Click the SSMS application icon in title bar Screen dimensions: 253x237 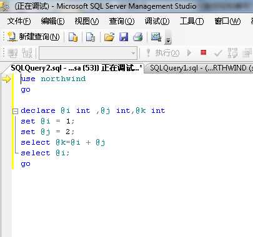4,6
